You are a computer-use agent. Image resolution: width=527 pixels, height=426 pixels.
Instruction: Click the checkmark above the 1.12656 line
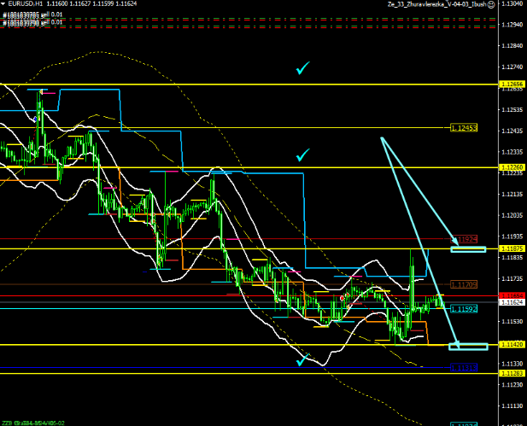[x=302, y=69]
